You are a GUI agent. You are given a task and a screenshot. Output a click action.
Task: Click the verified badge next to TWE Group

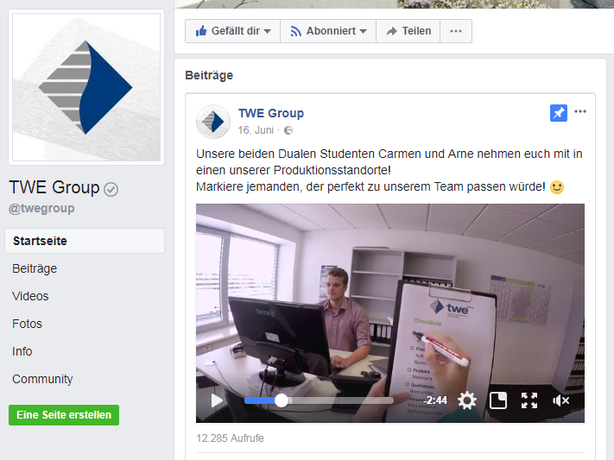click(111, 189)
